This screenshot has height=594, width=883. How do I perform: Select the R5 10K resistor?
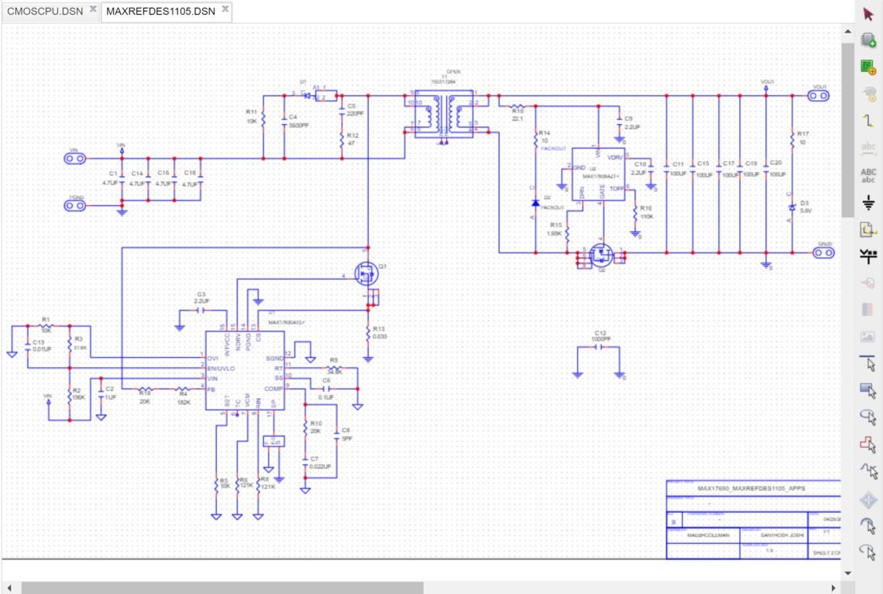[216, 485]
